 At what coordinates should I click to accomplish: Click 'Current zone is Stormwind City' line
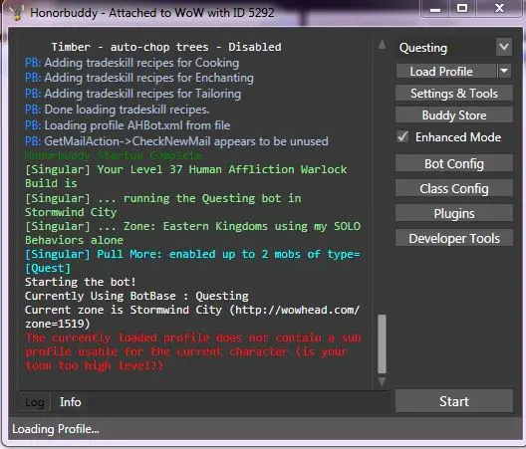(x=192, y=317)
